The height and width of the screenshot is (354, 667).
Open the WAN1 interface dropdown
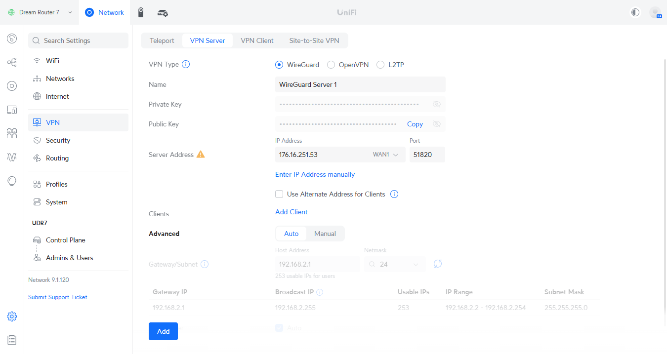click(x=385, y=155)
